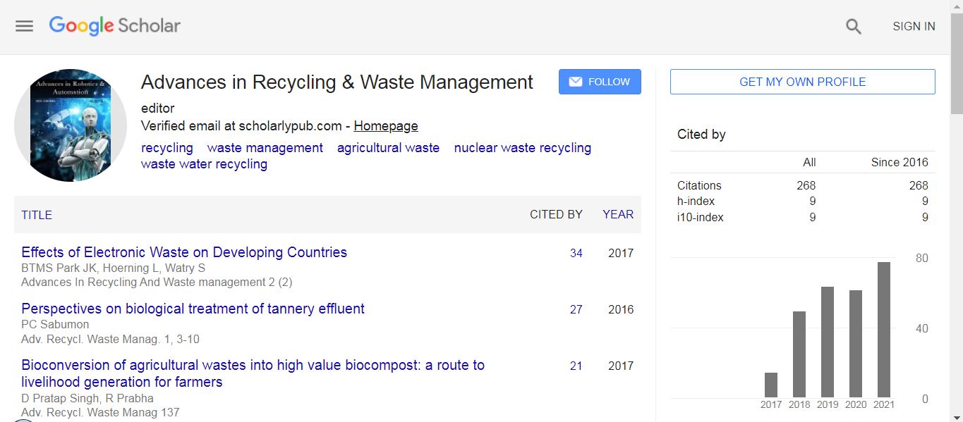Sort articles by the Title column header
The image size is (963, 422).
[37, 215]
